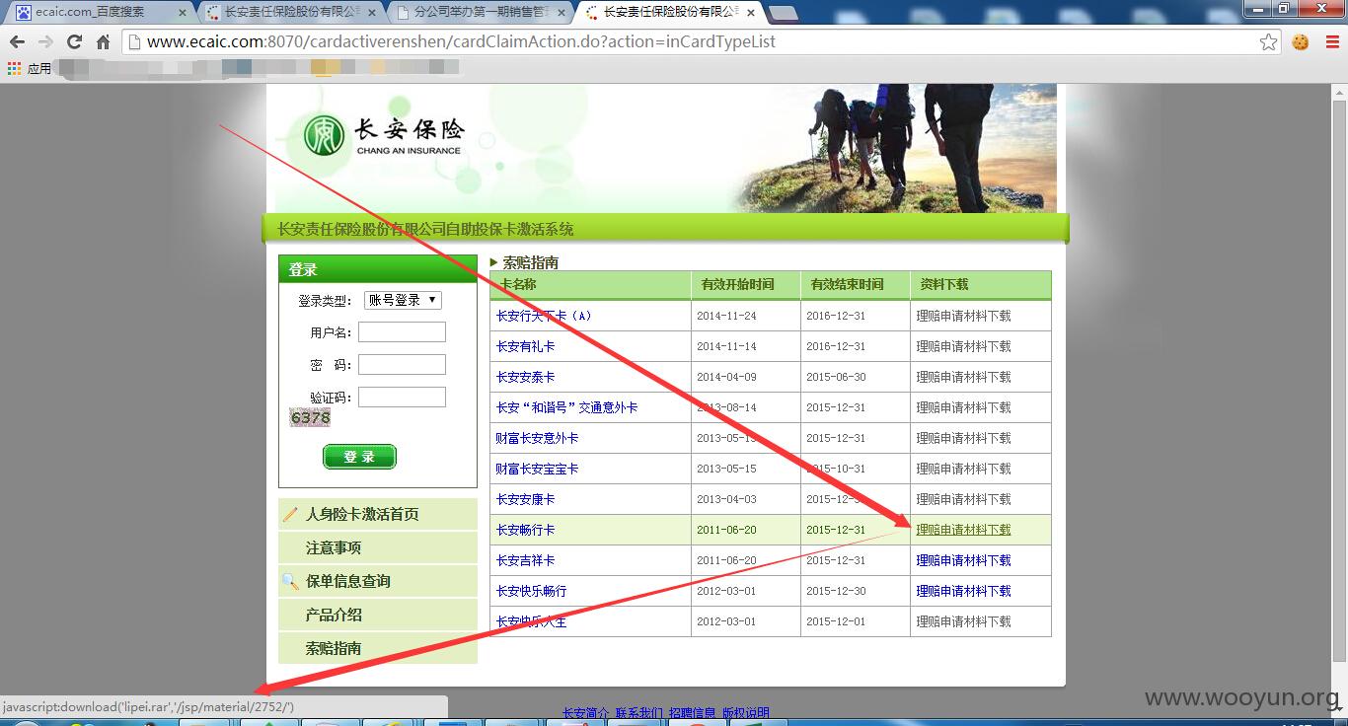Click the 验证码 input field

pyautogui.click(x=402, y=398)
